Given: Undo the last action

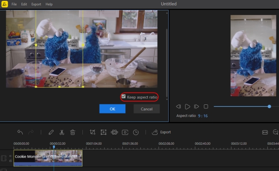Looking at the screenshot, I should pos(20,132).
